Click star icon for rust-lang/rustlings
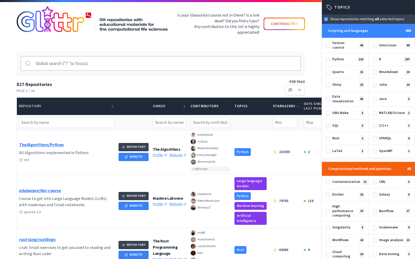 [275, 250]
